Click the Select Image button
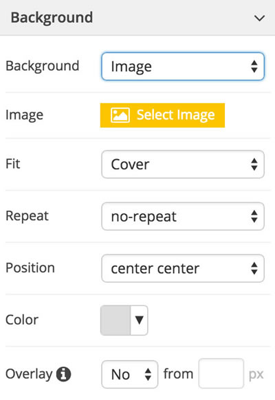 162,115
